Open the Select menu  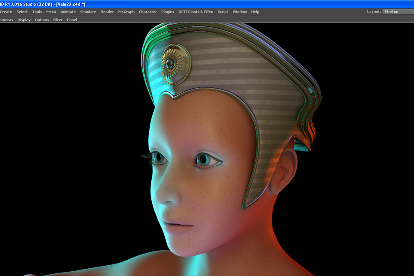[x=22, y=12]
